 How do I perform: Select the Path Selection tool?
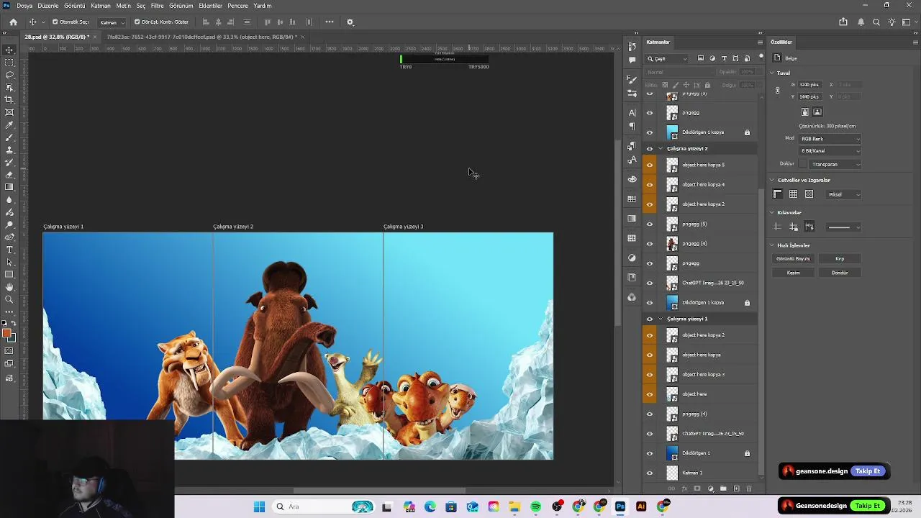[9, 262]
